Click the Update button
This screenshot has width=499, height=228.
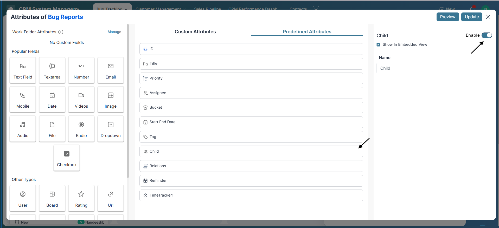pyautogui.click(x=472, y=17)
